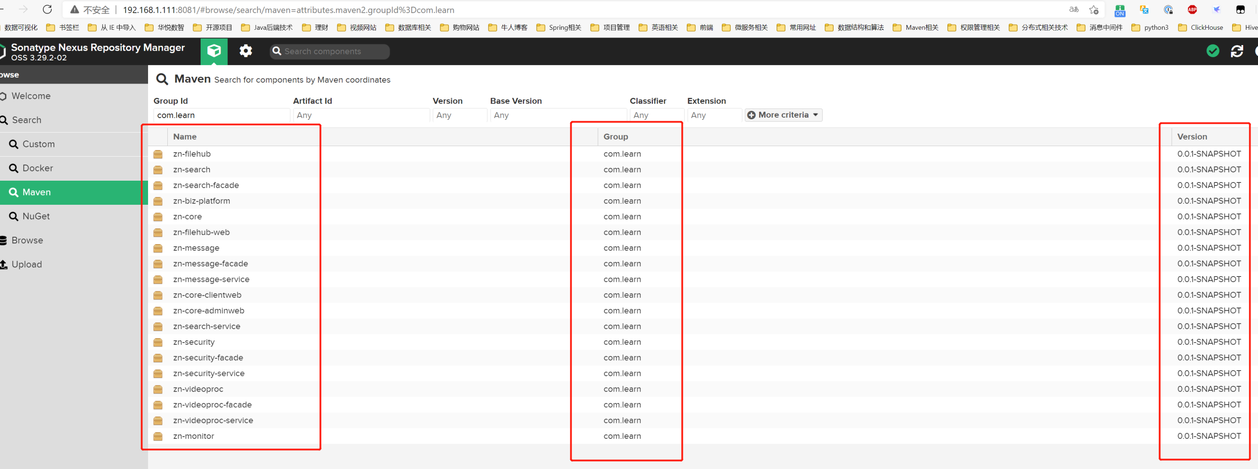Open the zn-filehub-web row

[703, 233]
